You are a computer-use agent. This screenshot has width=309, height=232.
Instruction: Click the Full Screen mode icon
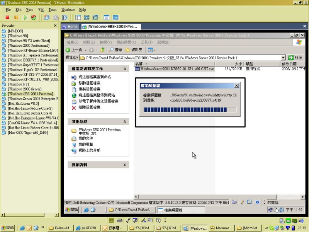(95, 17)
